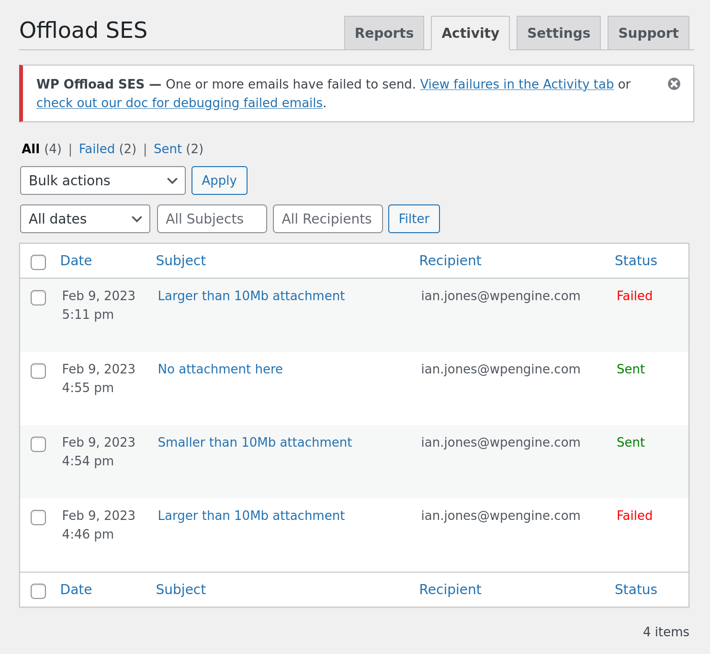Open the No attachment here email

220,369
